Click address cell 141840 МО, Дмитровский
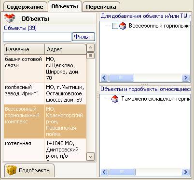Screen dimensions: 194x180 point(65,150)
